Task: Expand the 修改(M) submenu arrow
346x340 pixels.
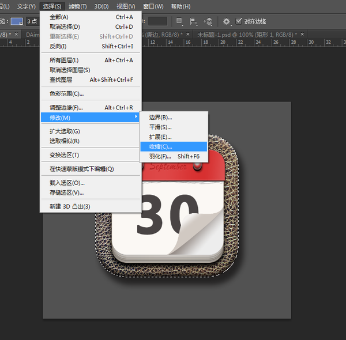Action: click(x=136, y=116)
